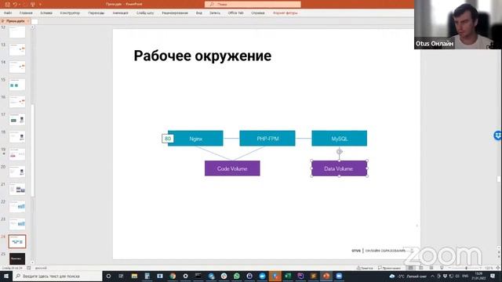
Task: Select the Nginx shape
Action: (x=195, y=139)
